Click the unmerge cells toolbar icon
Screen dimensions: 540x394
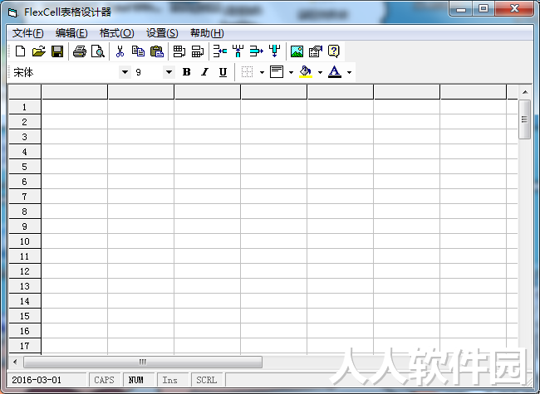click(198, 51)
